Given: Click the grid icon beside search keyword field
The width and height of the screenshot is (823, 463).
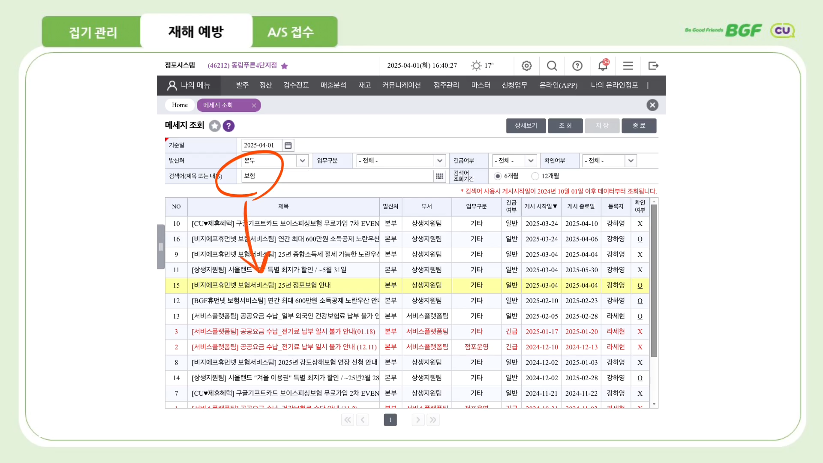Looking at the screenshot, I should point(439,176).
